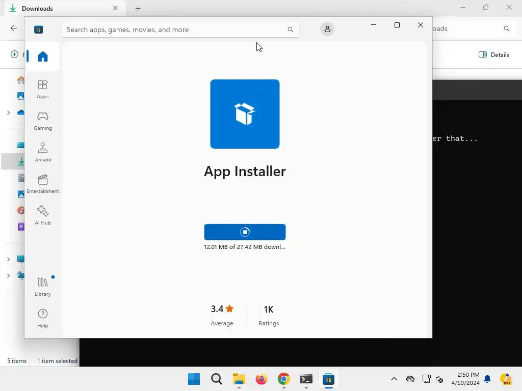
Task: Open Arcade in the Store sidebar
Action: 43,152
